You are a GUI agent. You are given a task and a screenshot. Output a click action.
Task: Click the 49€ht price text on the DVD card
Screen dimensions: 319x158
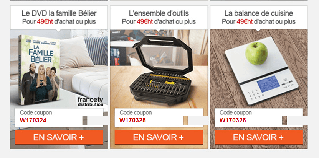click(45, 21)
